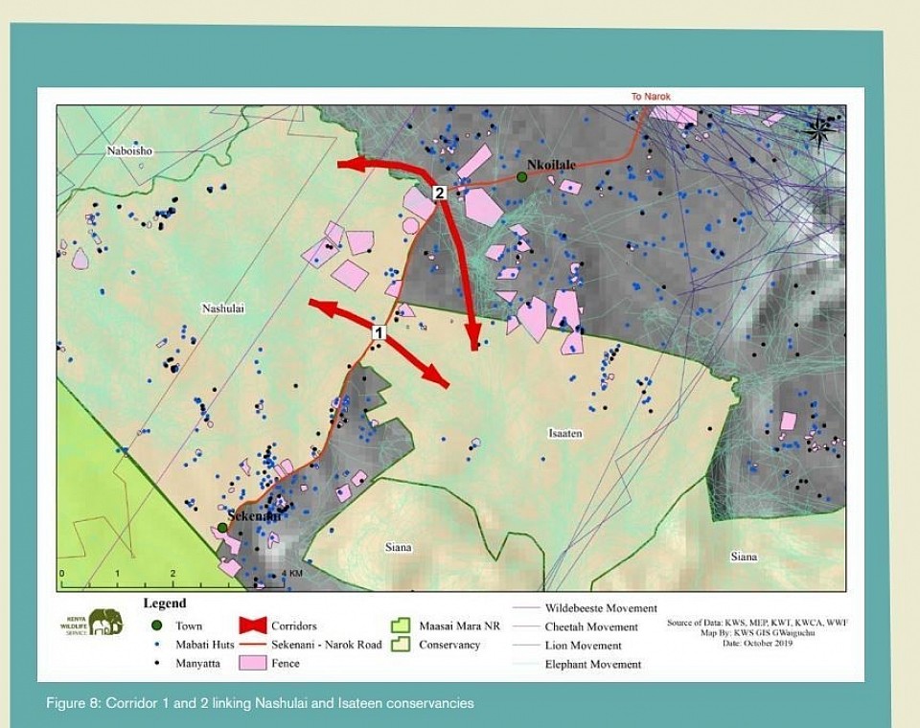Click corridor marker number 1
The height and width of the screenshot is (728, 920).
[x=378, y=332]
